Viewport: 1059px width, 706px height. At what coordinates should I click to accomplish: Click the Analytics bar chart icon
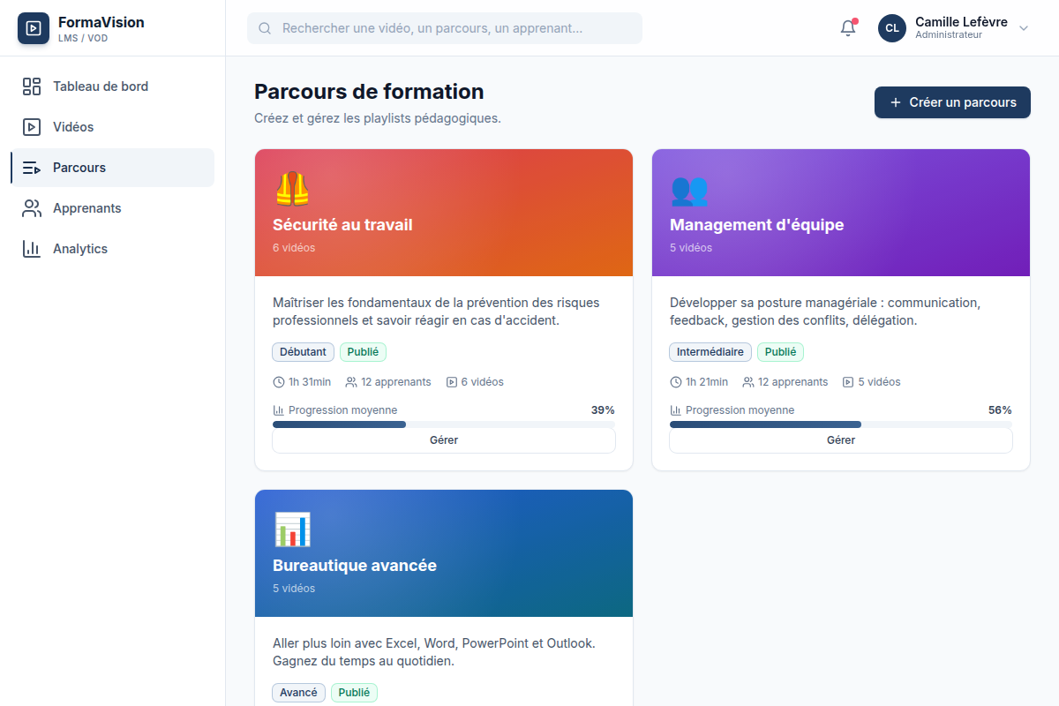[32, 249]
